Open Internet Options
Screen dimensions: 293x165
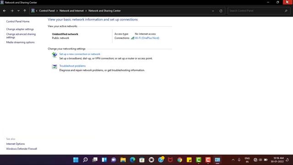[16, 144]
